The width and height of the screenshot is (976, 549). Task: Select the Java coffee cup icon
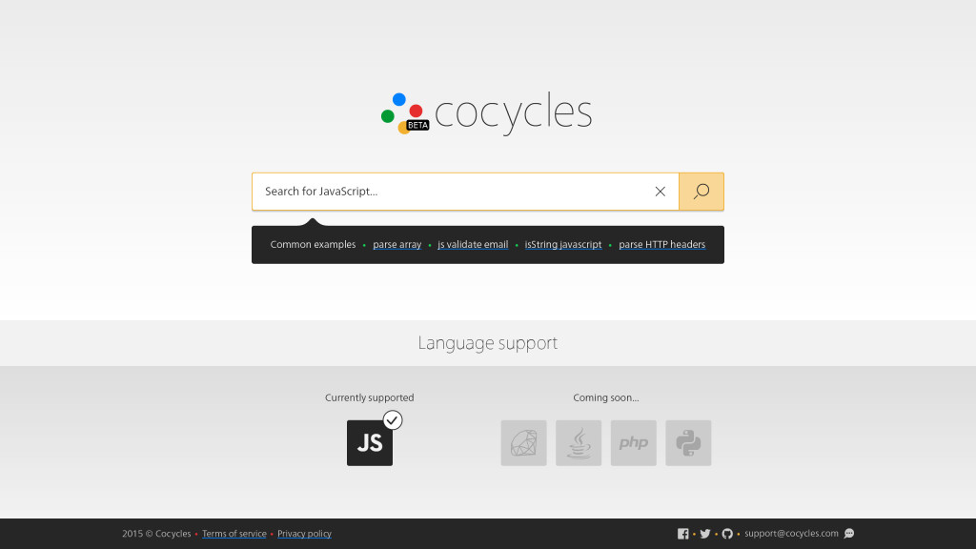579,443
